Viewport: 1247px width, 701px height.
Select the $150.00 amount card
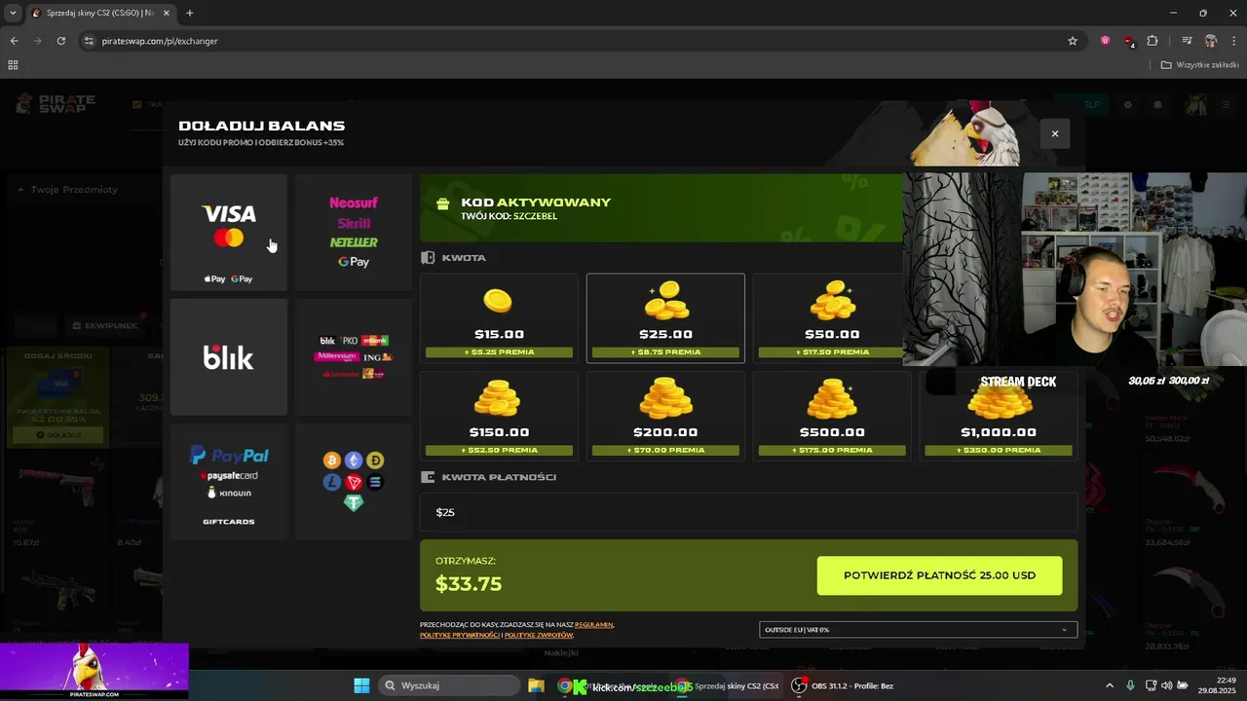[499, 416]
